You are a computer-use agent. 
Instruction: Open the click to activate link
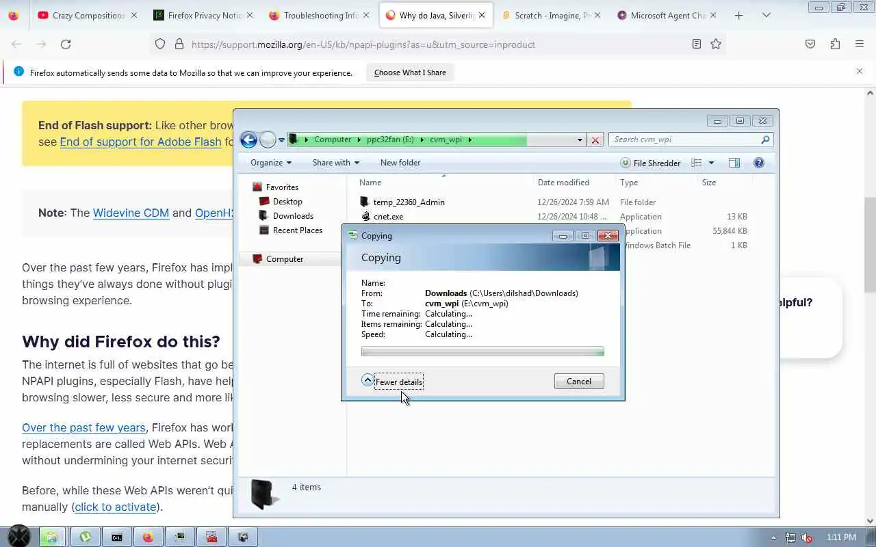pyautogui.click(x=116, y=507)
